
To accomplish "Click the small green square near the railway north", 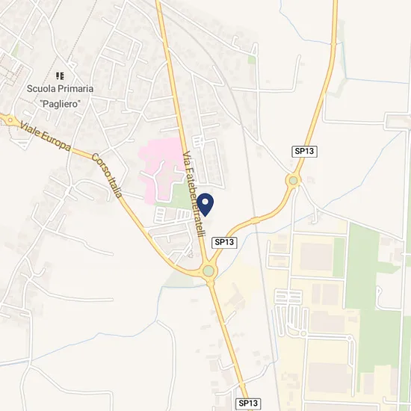I will [x=252, y=60].
